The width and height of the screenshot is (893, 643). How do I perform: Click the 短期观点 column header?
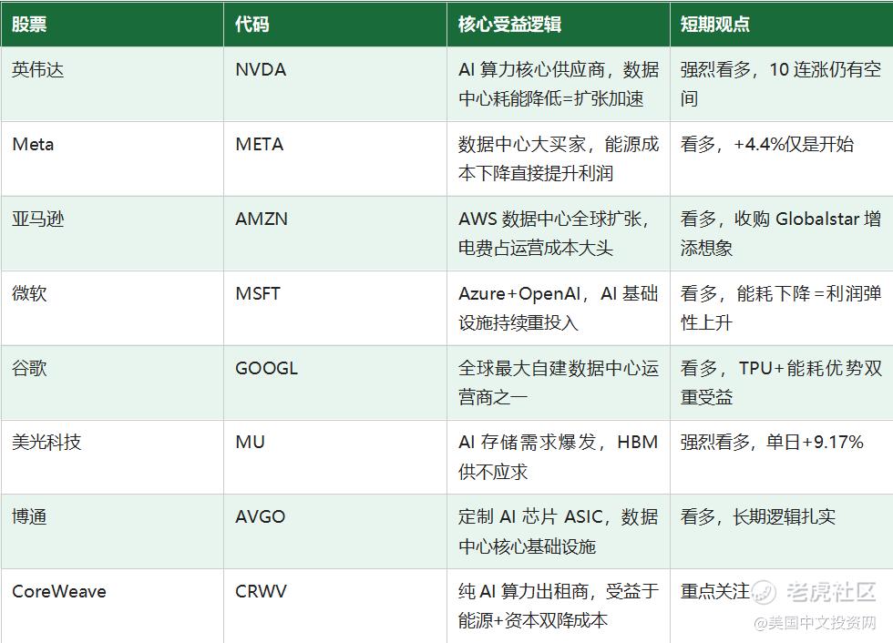[x=782, y=24]
